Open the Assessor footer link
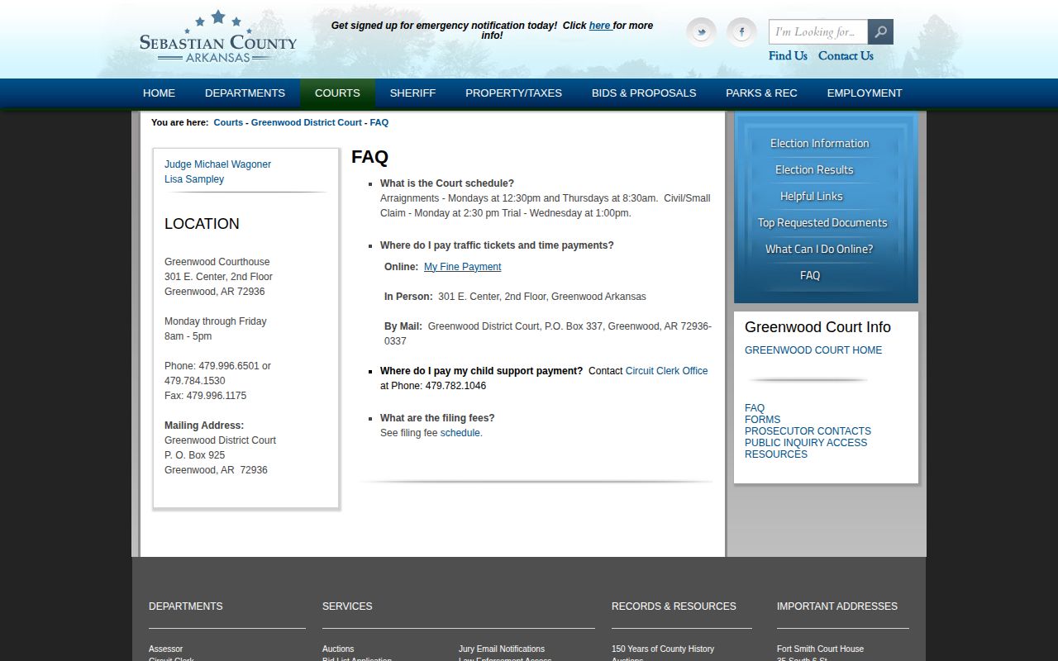Viewport: 1058px width, 661px height. pyautogui.click(x=165, y=649)
